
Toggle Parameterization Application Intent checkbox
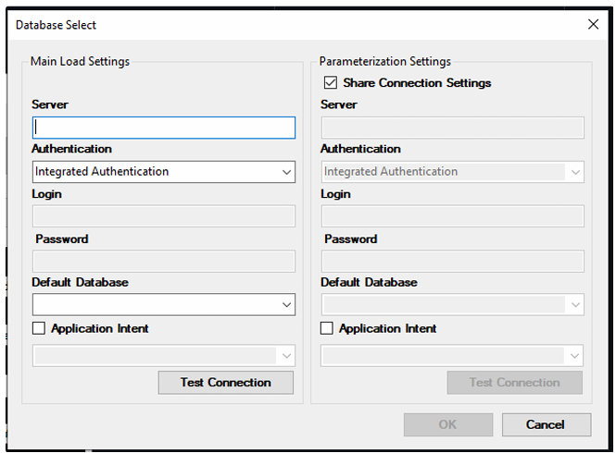327,328
